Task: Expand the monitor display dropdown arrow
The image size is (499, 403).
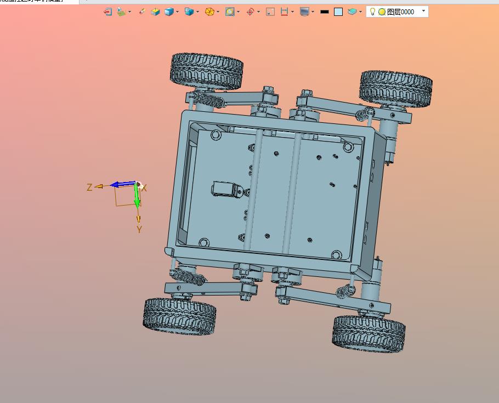Action: click(313, 12)
